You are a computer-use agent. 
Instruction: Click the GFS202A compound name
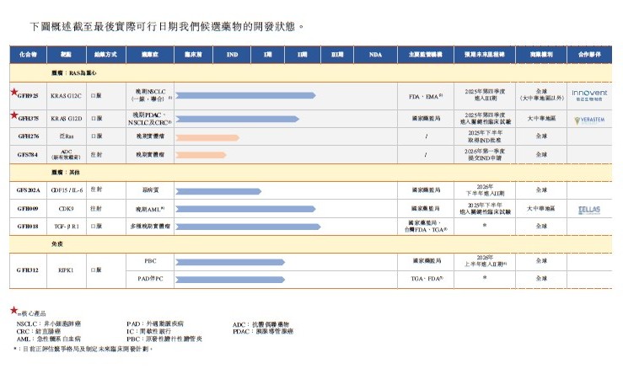coord(28,190)
